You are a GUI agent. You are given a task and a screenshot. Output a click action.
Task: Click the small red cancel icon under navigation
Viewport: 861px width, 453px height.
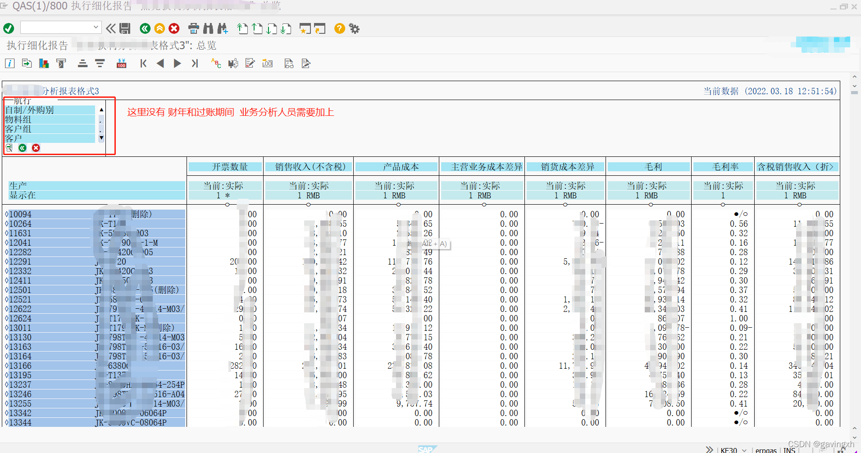click(x=36, y=148)
